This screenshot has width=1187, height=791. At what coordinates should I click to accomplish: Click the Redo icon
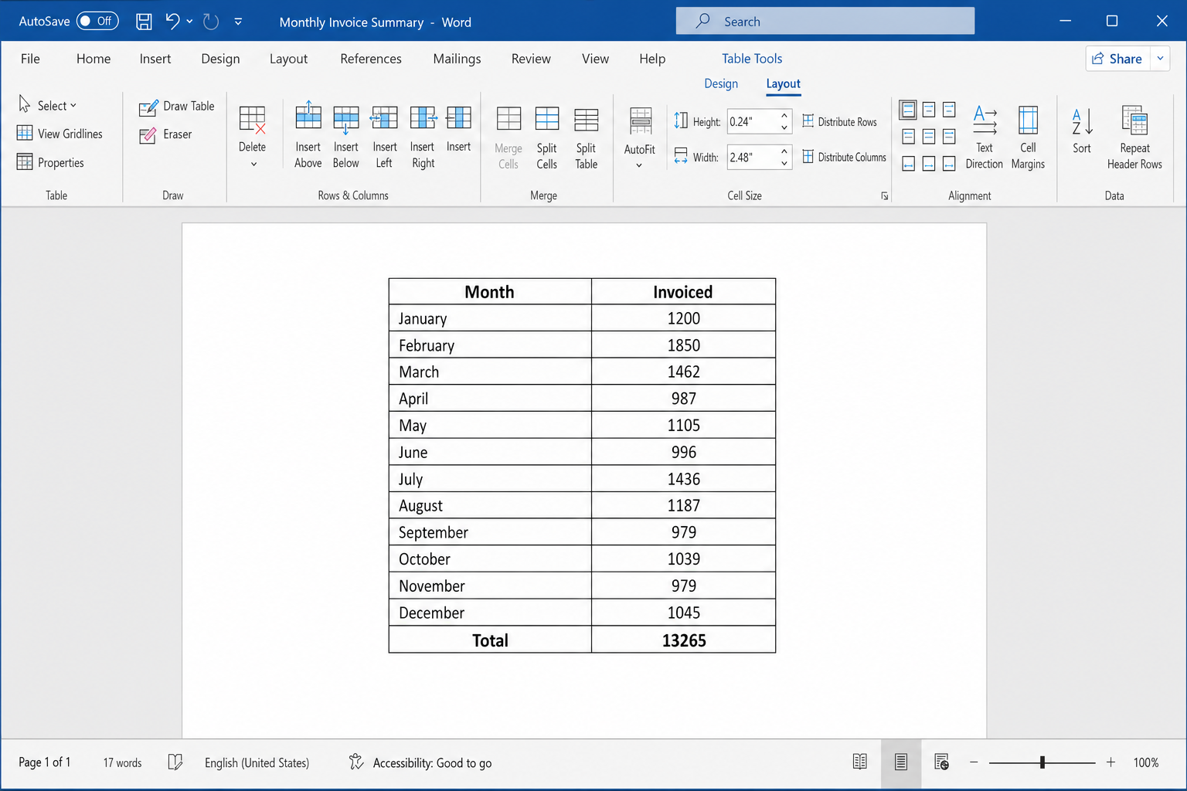click(x=210, y=22)
